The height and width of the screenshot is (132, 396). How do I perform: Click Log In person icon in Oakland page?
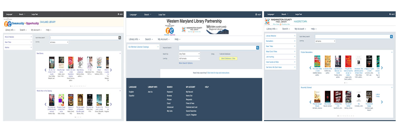click(x=118, y=15)
